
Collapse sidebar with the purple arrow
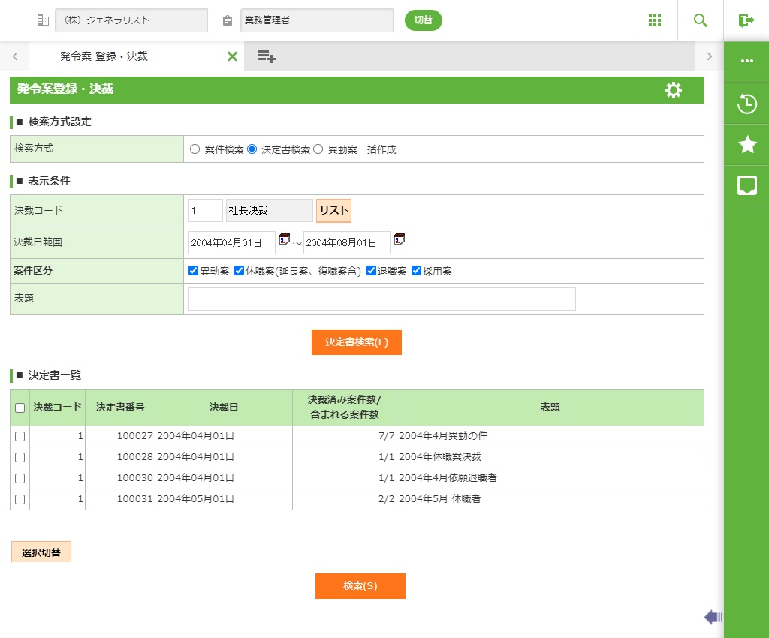pos(713,617)
